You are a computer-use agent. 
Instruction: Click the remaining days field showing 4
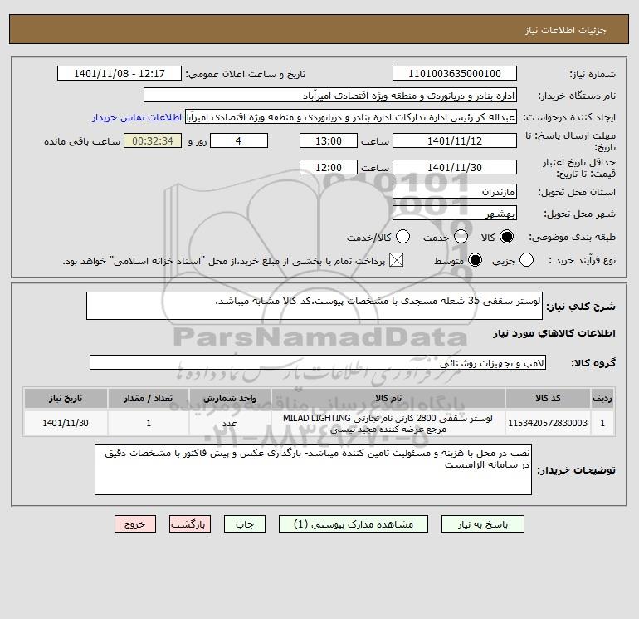239,140
